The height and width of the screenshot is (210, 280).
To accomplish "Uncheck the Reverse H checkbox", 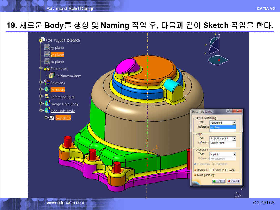I will tap(195, 170).
